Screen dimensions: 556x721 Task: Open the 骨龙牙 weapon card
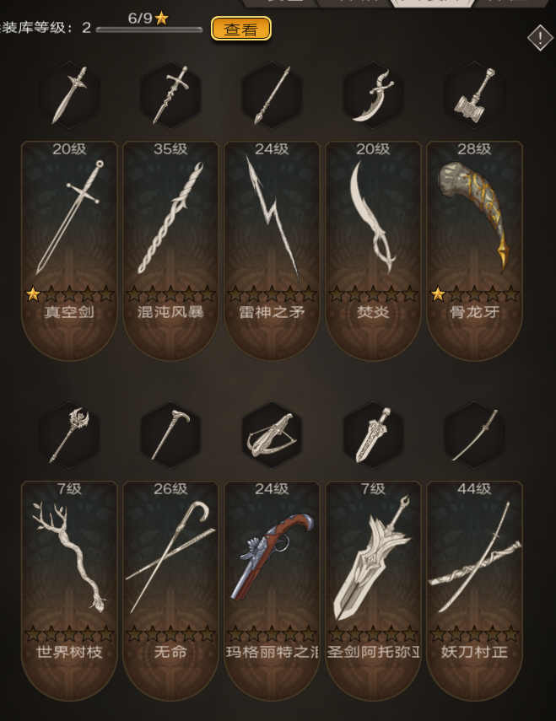click(x=474, y=251)
